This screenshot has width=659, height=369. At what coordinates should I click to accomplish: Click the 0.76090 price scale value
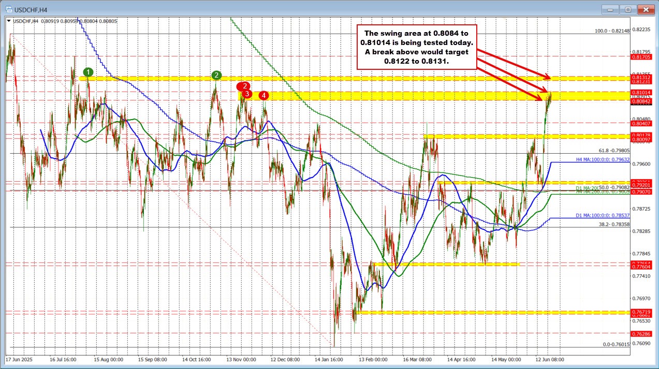click(640, 343)
